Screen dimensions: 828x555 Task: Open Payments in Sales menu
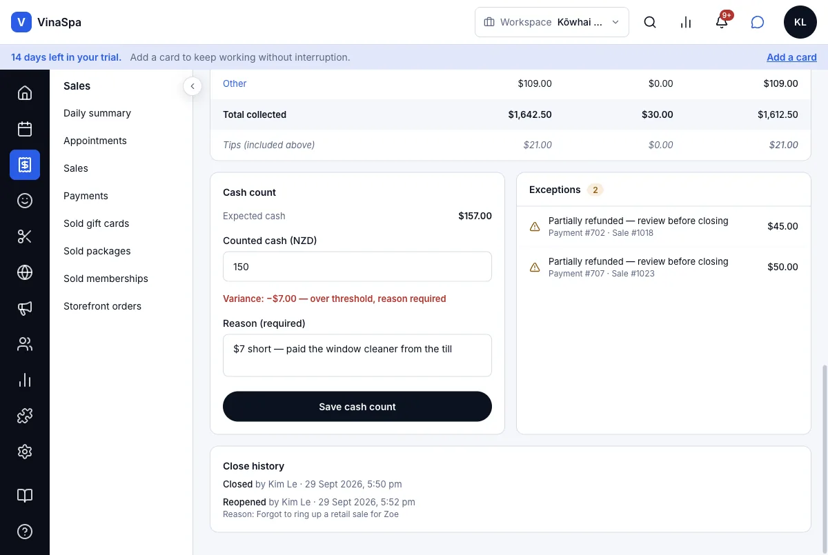[x=86, y=196]
